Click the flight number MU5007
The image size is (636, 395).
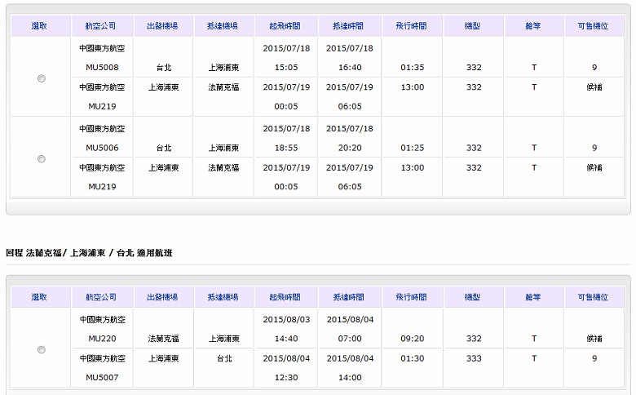tap(102, 378)
